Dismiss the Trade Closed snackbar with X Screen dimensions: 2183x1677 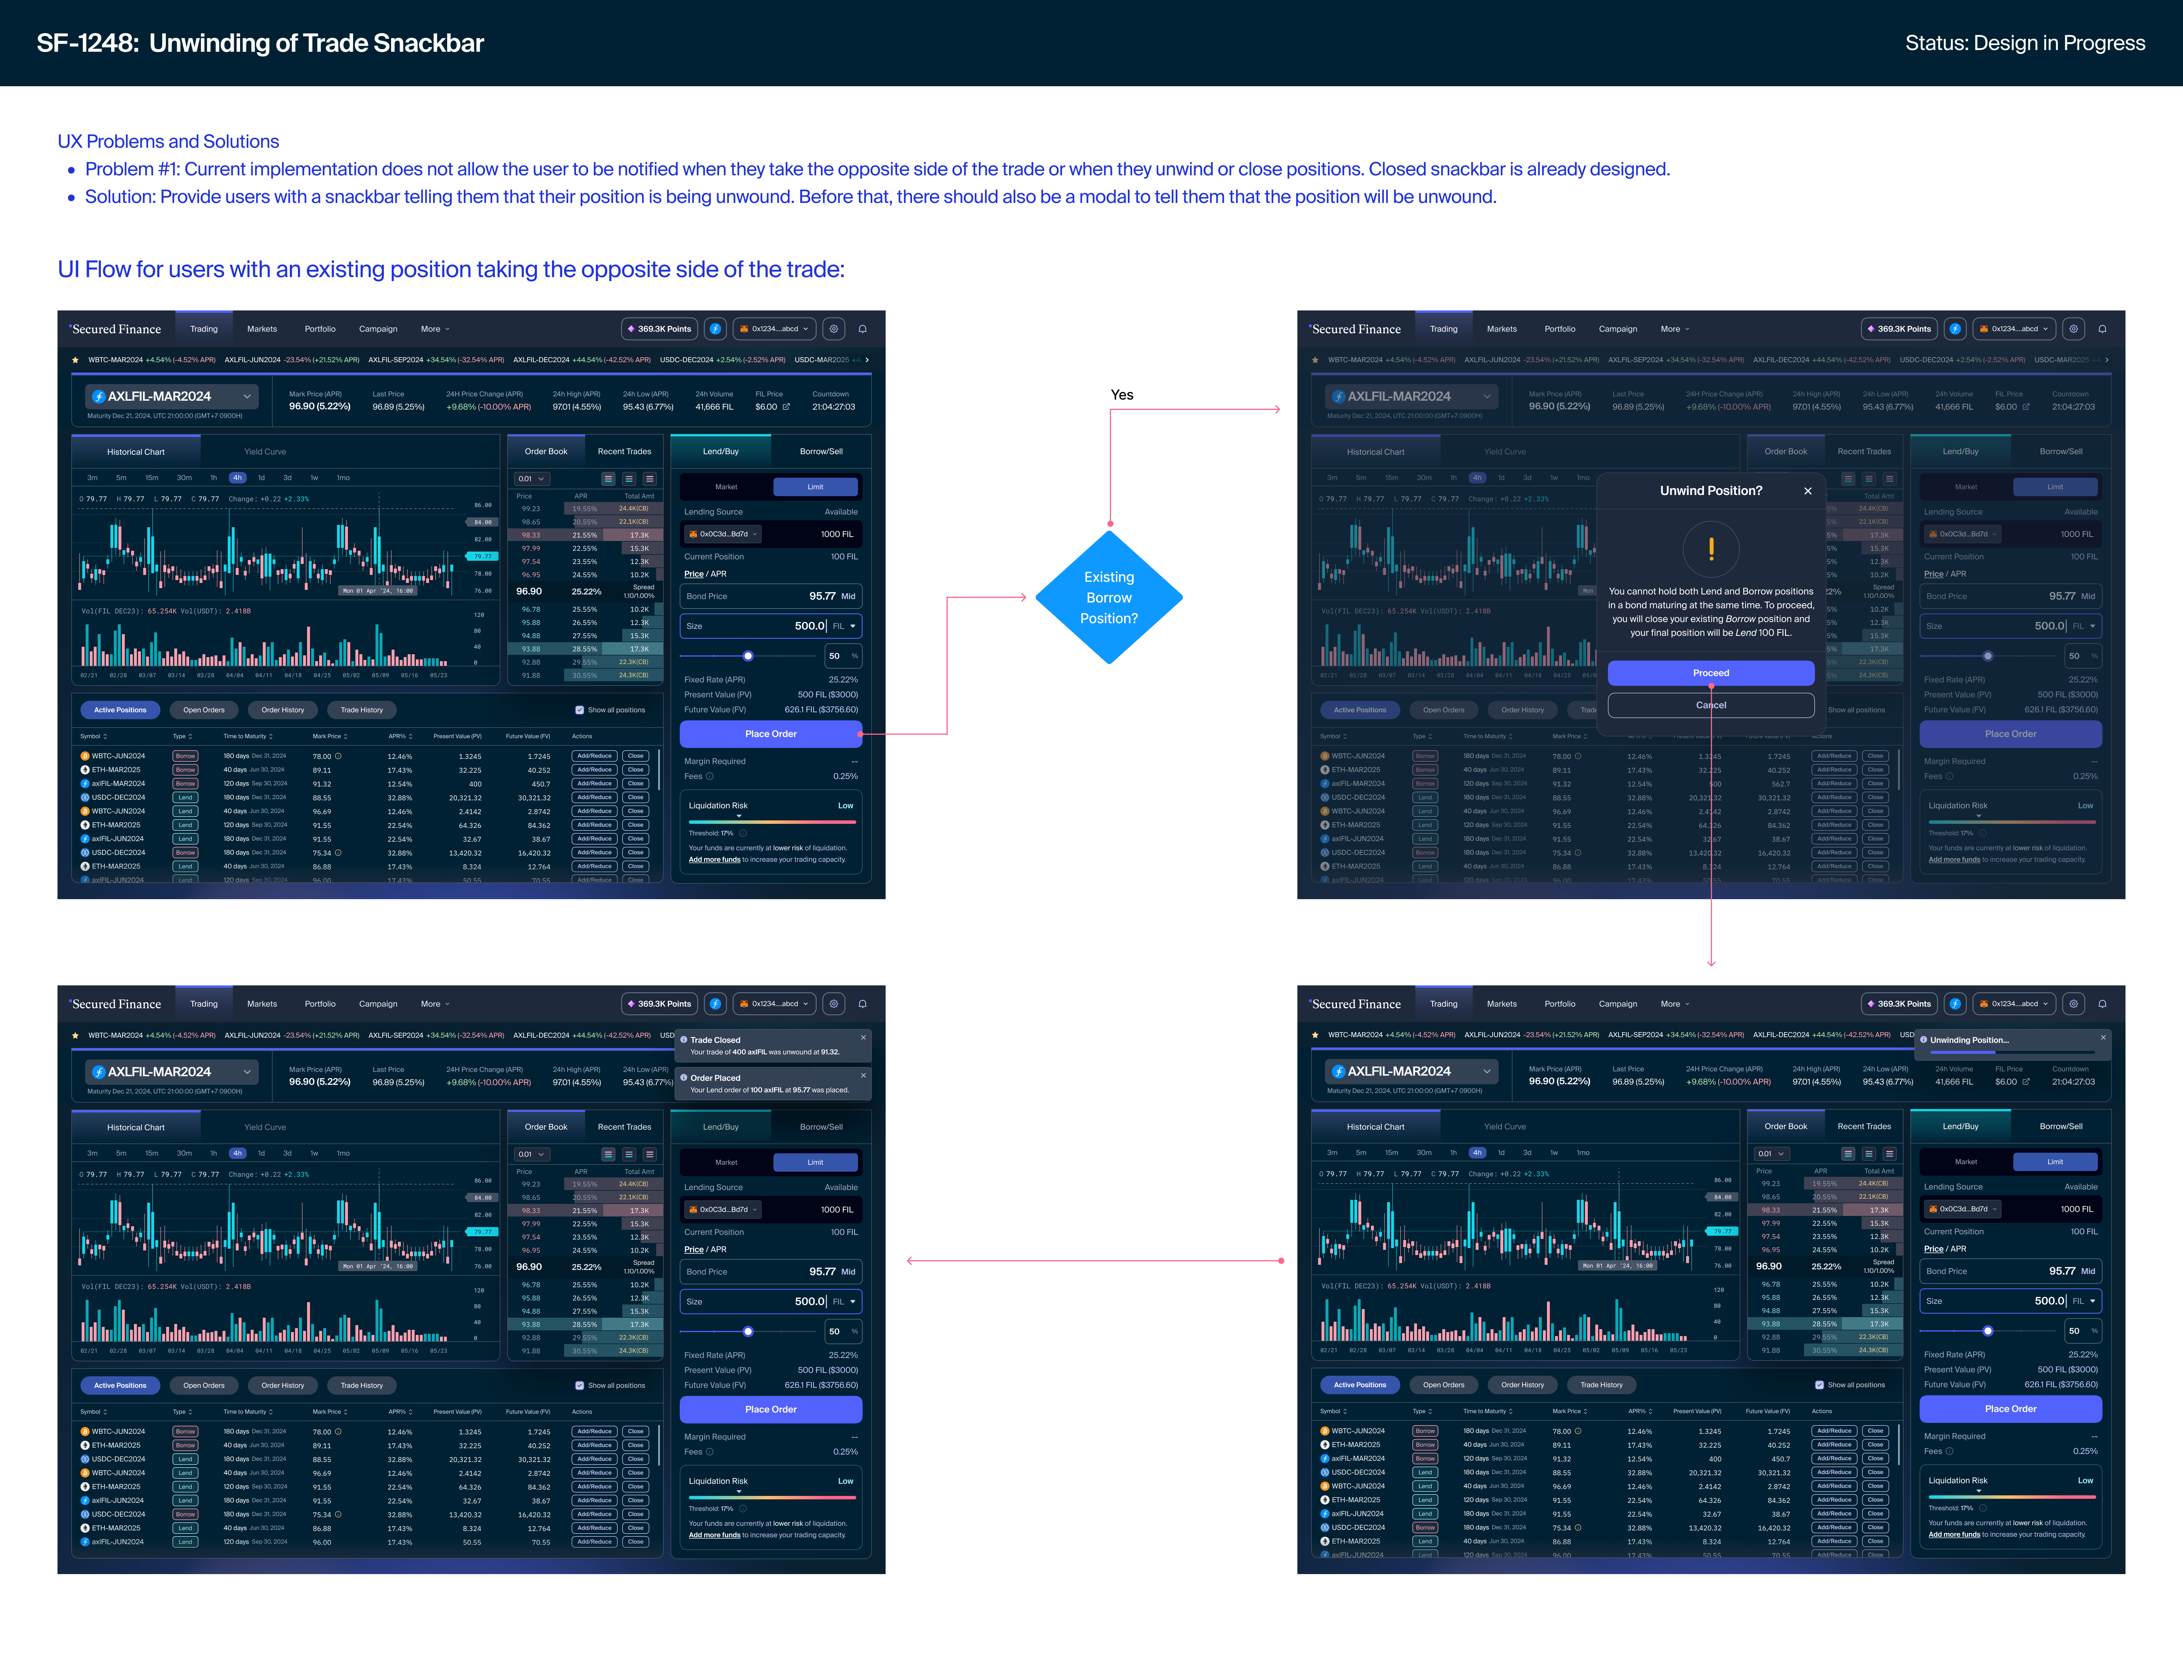click(x=864, y=1037)
